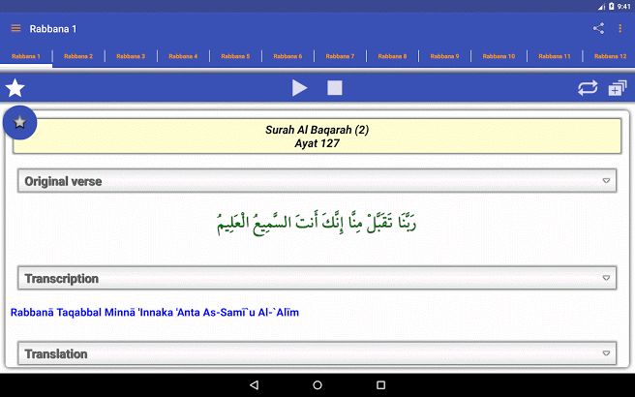Toggle the repeat loop icon
This screenshot has width=635, height=397.
click(588, 88)
